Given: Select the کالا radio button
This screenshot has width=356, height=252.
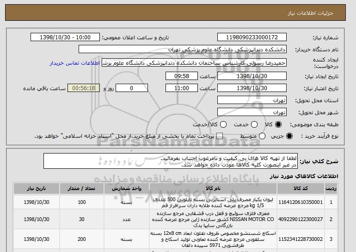Looking at the screenshot, I should [x=278, y=124].
